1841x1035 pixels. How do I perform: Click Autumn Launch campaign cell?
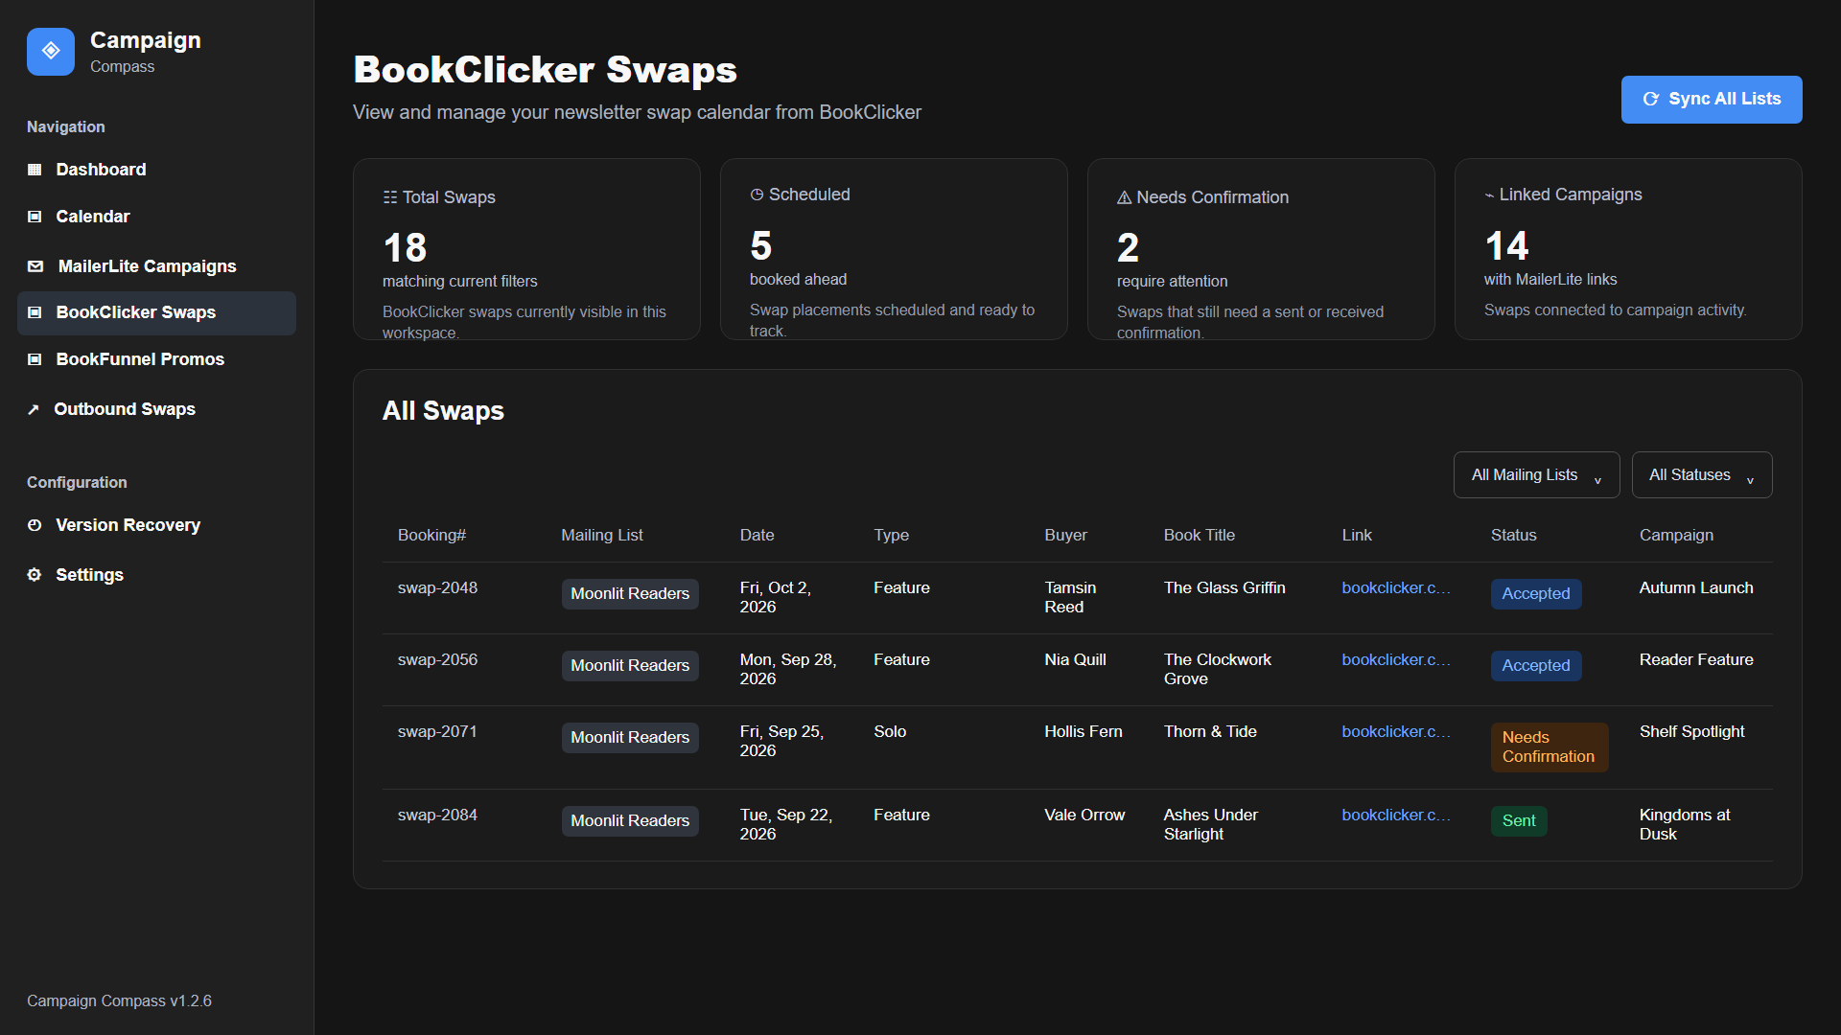[1695, 588]
